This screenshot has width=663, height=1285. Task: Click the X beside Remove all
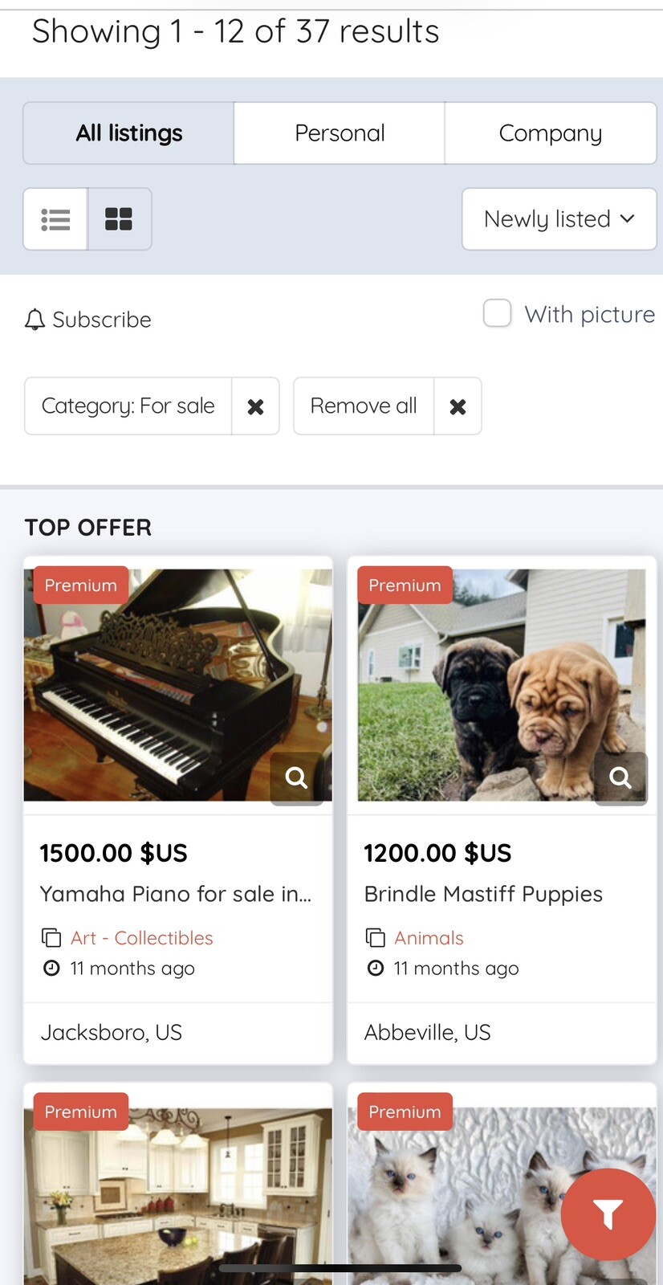click(458, 406)
